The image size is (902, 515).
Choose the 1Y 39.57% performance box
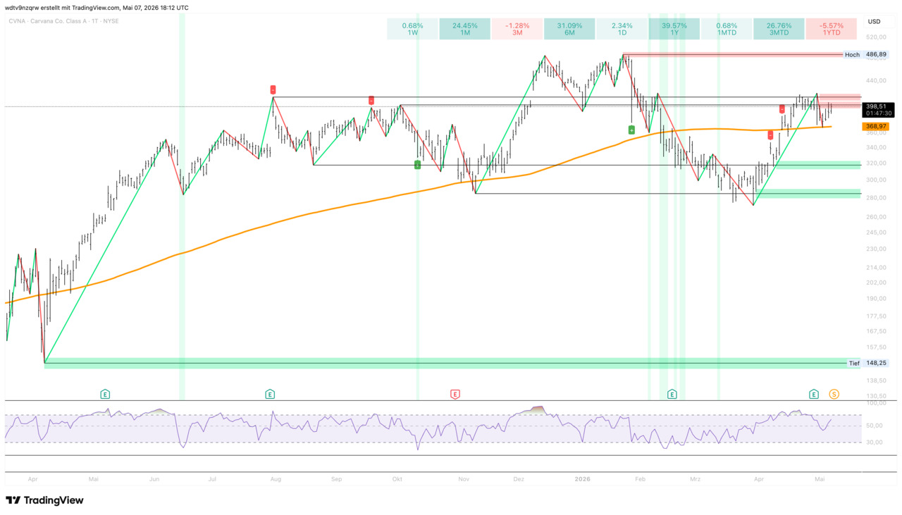pos(674,29)
